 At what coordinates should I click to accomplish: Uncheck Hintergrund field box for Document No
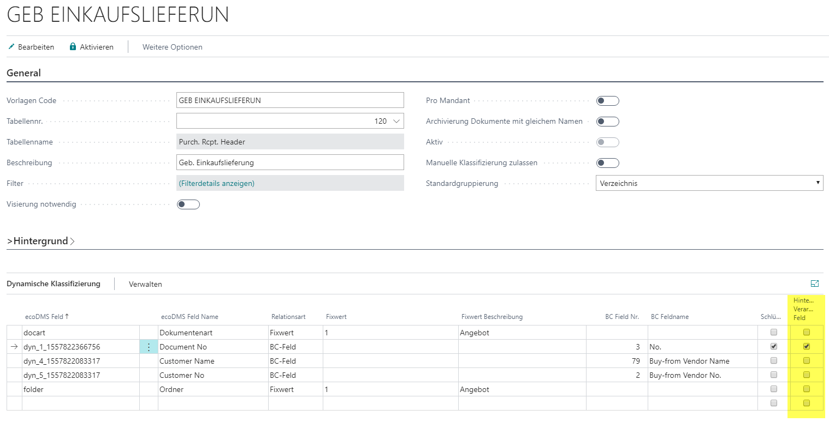pyautogui.click(x=807, y=346)
